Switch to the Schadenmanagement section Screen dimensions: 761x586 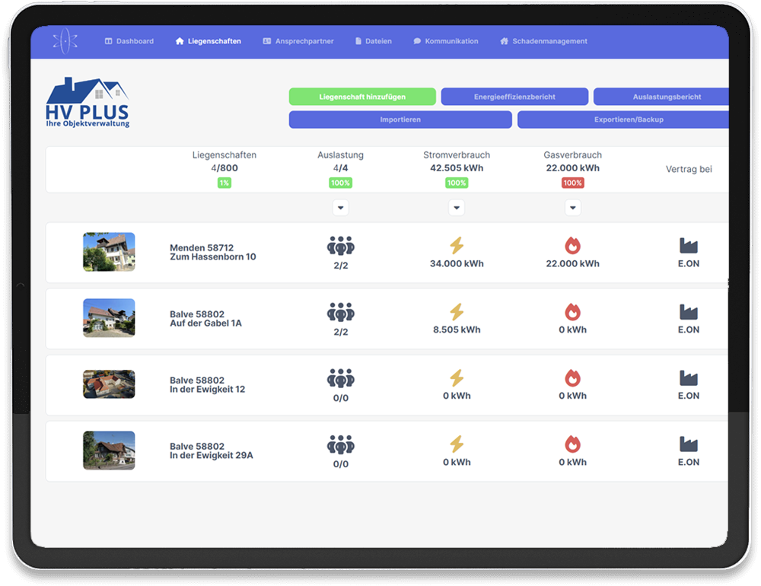click(x=543, y=41)
